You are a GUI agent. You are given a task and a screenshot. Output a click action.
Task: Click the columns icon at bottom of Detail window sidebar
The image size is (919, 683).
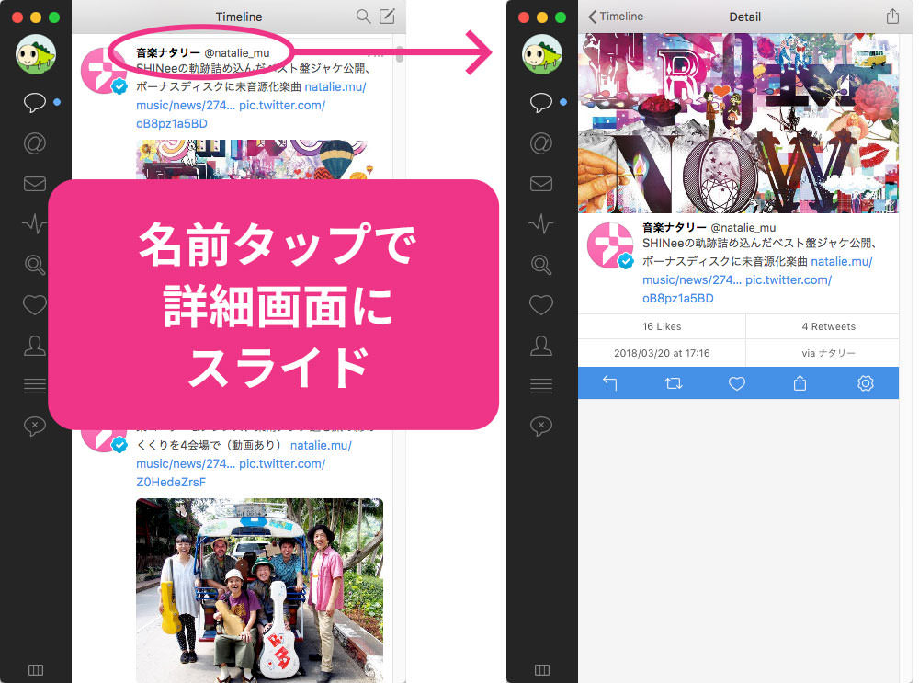click(542, 669)
